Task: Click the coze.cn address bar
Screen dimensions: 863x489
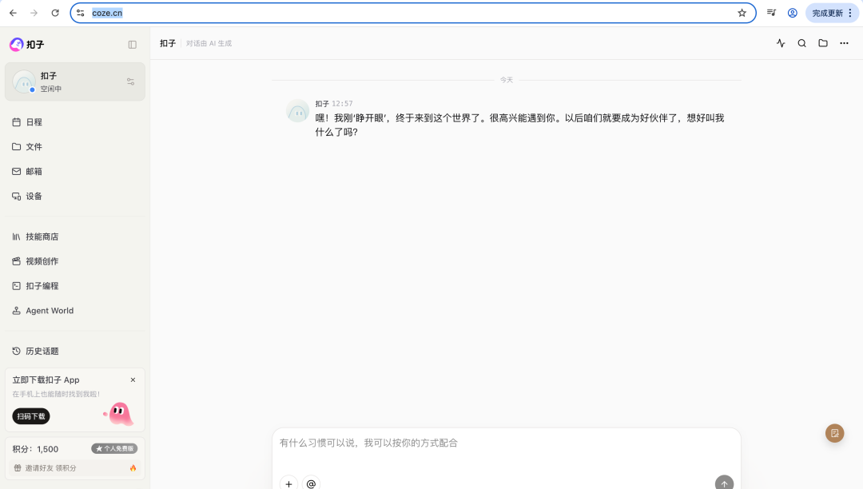Action: tap(413, 13)
